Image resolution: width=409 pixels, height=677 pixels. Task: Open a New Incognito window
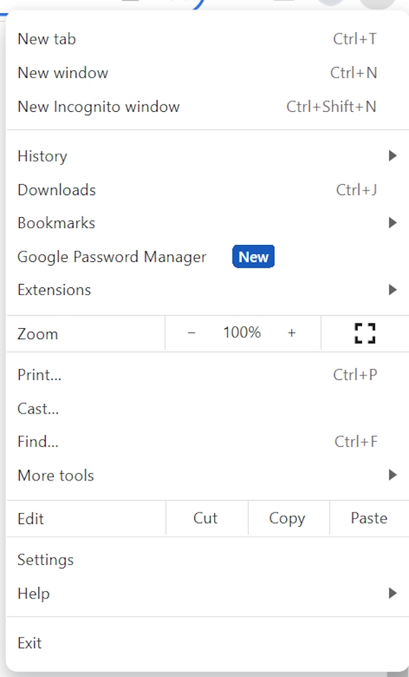pyautogui.click(x=99, y=107)
